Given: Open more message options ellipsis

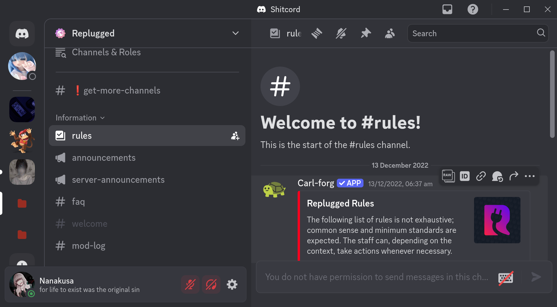Looking at the screenshot, I should click(x=530, y=176).
